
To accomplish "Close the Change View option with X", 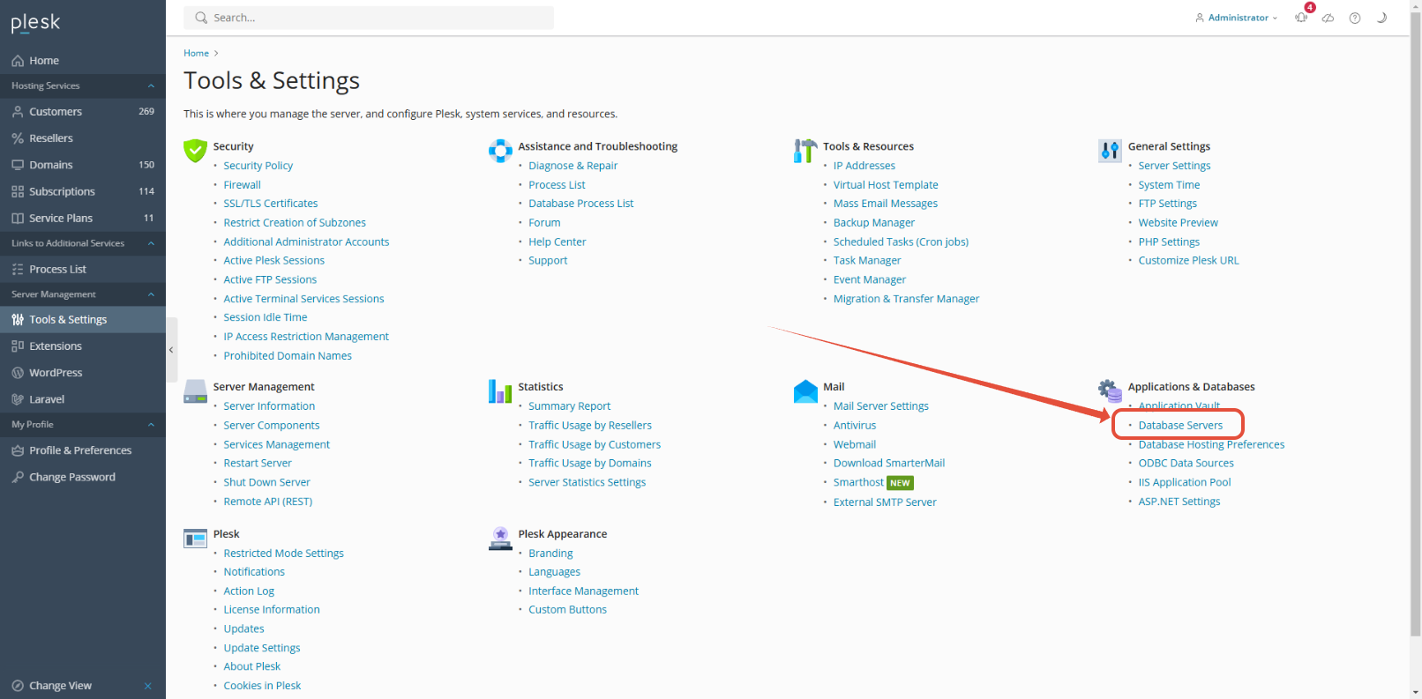I will [x=148, y=686].
